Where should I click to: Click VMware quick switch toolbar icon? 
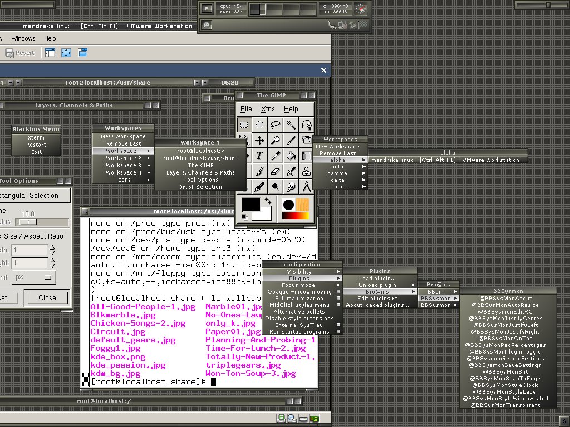coord(82,53)
